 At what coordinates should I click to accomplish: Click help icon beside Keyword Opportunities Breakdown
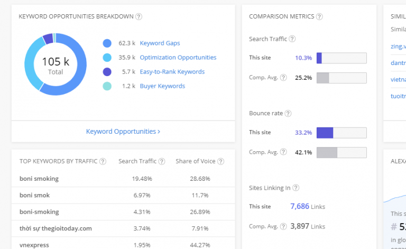coord(139,16)
